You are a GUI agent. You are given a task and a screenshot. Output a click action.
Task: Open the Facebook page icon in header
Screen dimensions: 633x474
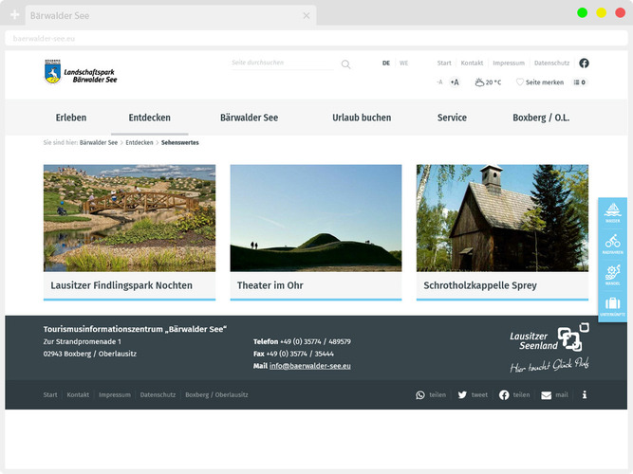pyautogui.click(x=584, y=64)
